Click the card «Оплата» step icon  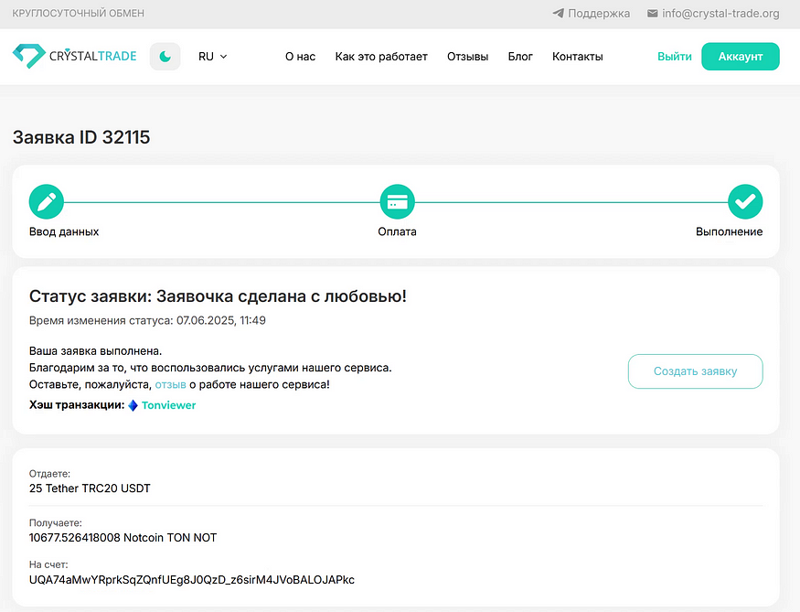[x=398, y=201]
